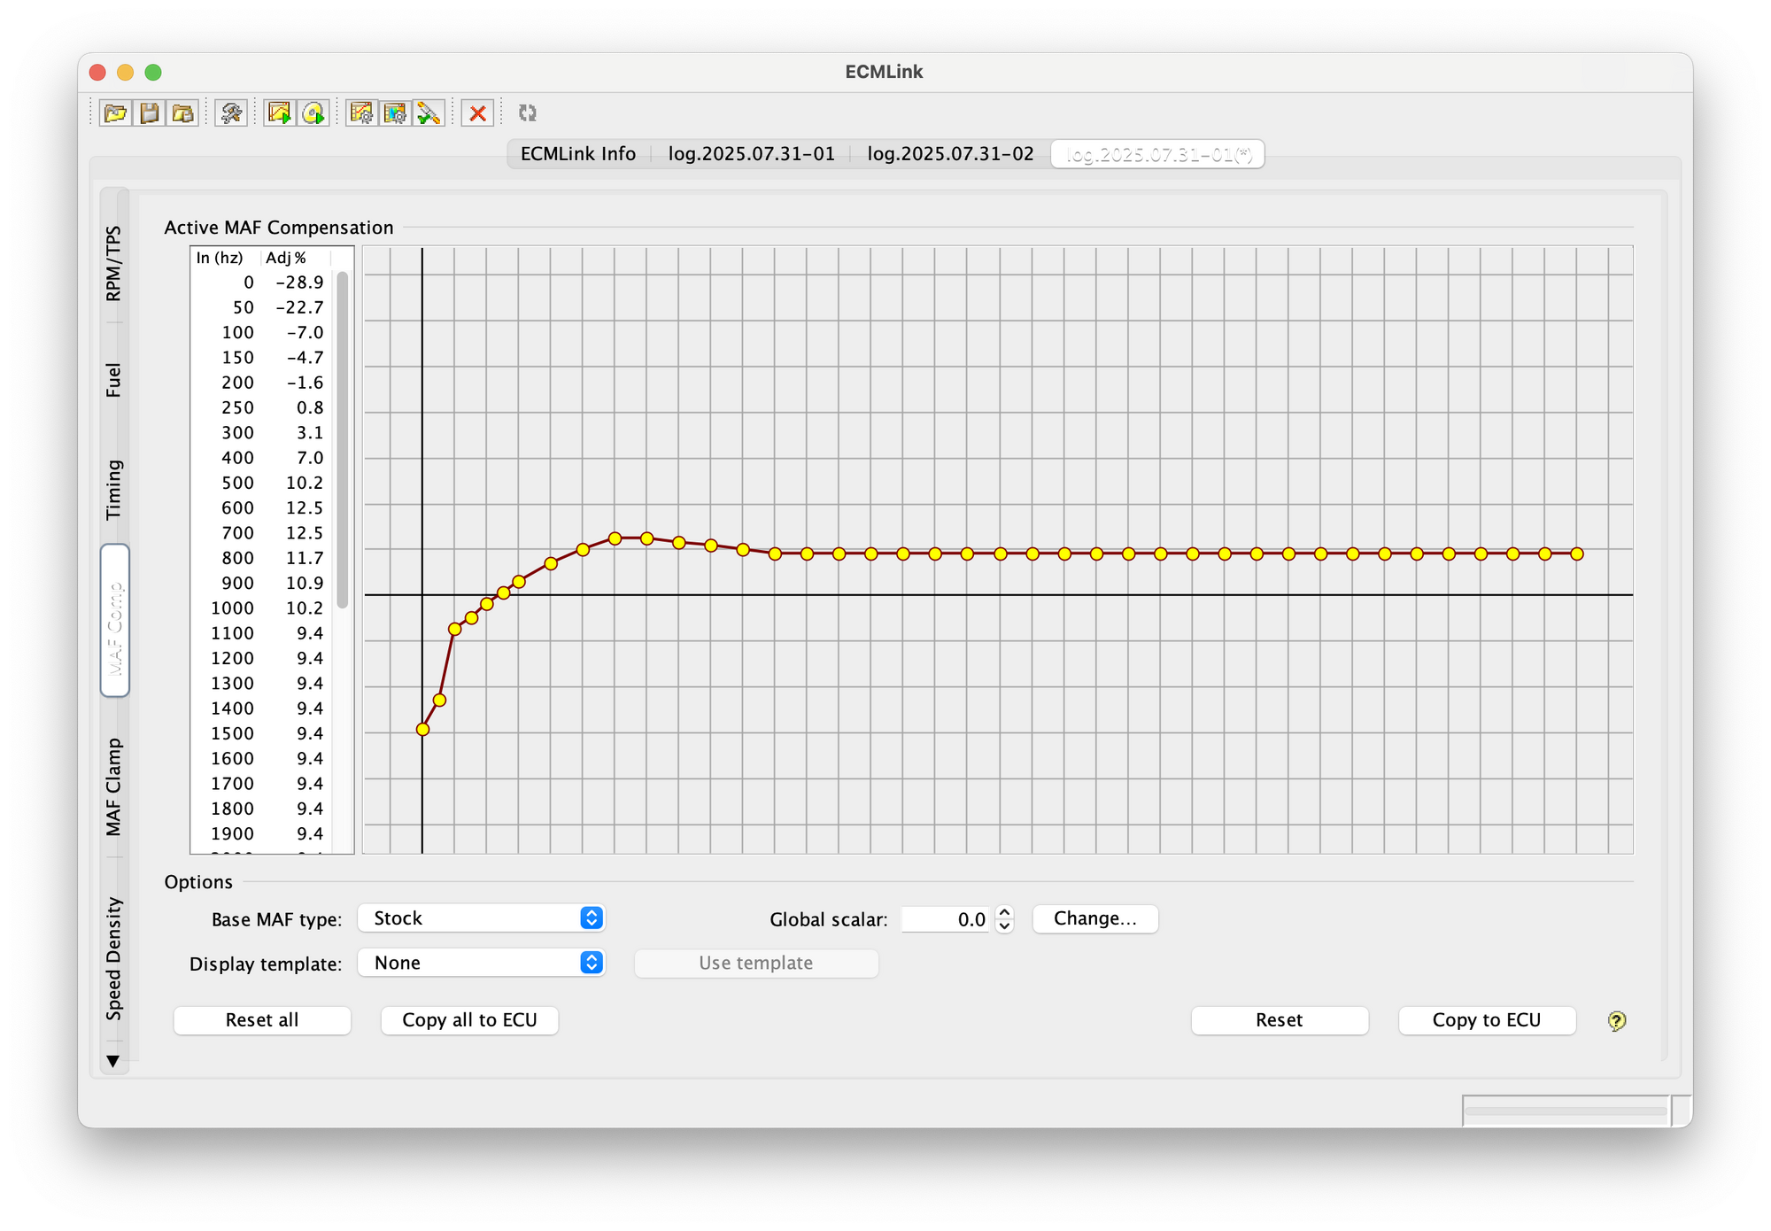The width and height of the screenshot is (1771, 1231).
Task: Select the -28.9 adjustment cell at 0 hz
Action: [295, 283]
